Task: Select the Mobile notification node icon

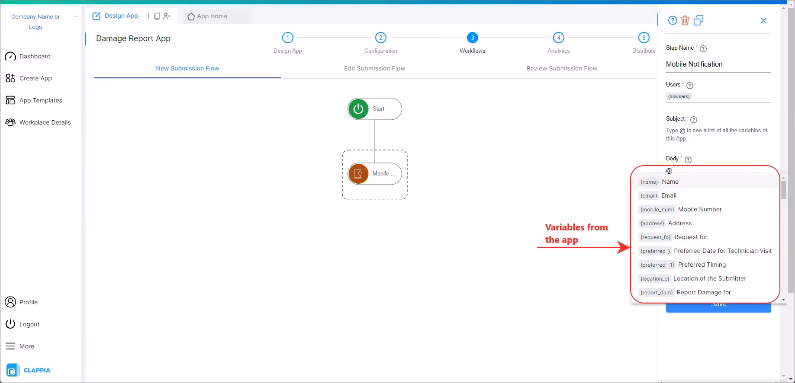Action: point(358,174)
